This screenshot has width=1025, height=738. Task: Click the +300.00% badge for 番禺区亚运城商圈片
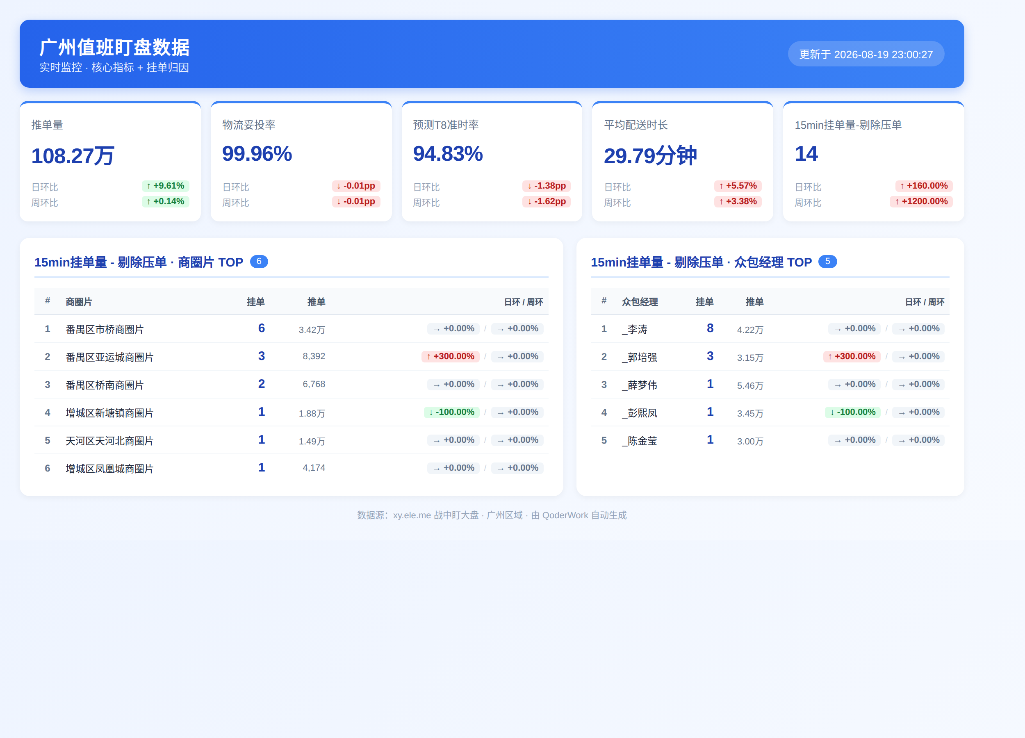click(x=450, y=357)
